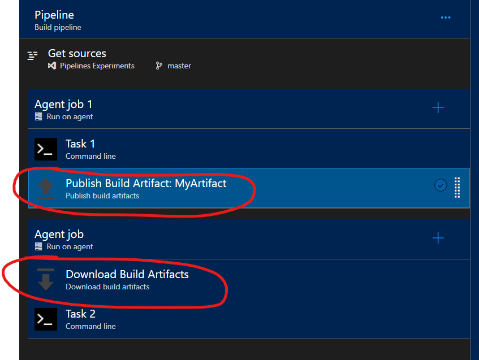Toggle the Publish Build Artifact checkmark
Screen dimensions: 479x360
pos(441,185)
